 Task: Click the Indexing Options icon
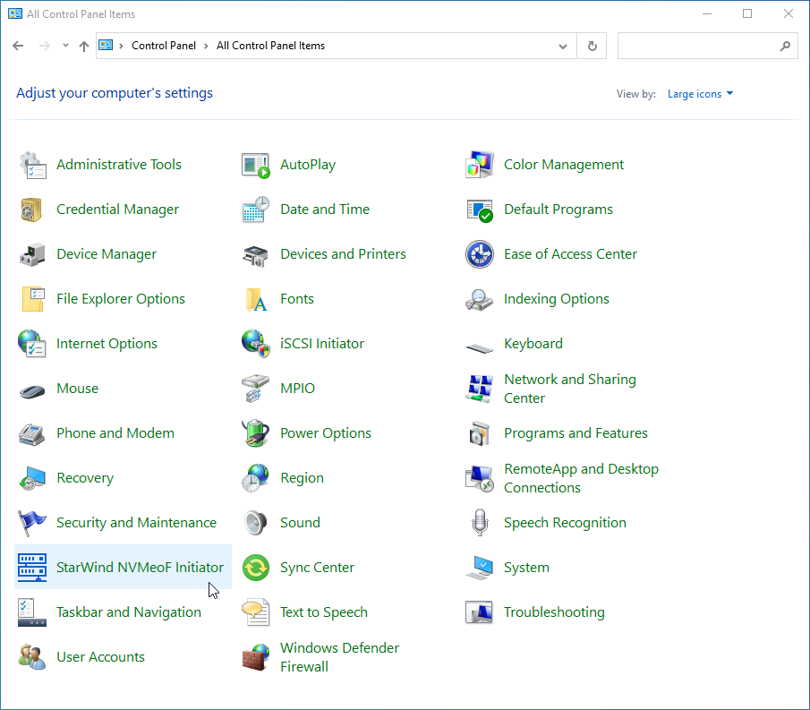pos(480,299)
